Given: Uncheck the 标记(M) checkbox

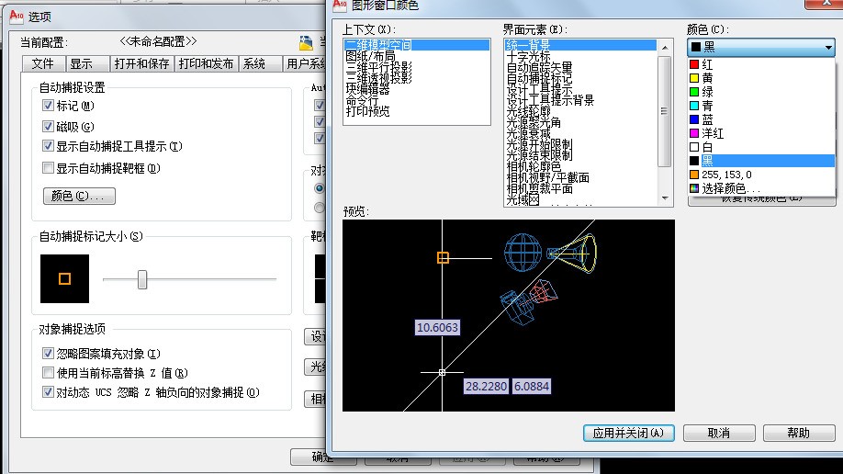Looking at the screenshot, I should [48, 106].
